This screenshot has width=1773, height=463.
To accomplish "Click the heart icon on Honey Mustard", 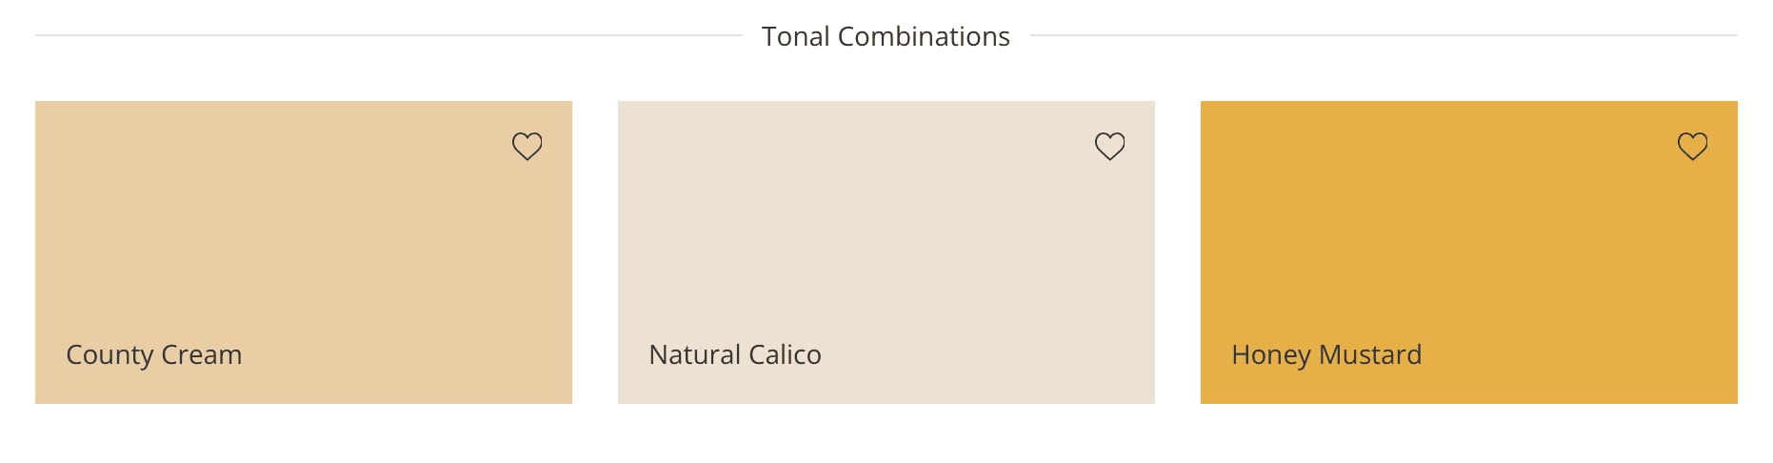I will pyautogui.click(x=1692, y=146).
